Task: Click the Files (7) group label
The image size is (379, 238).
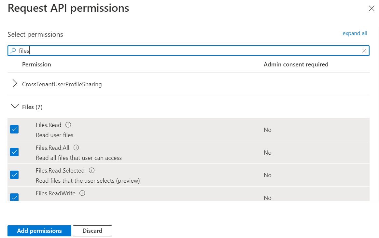Action: pyautogui.click(x=32, y=107)
